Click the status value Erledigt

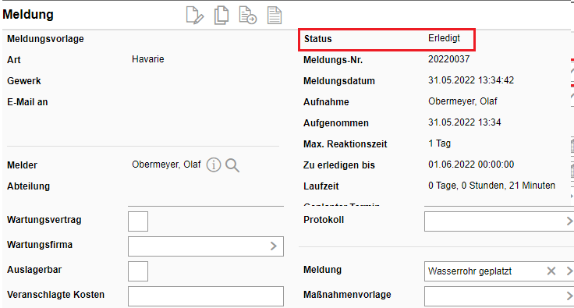444,38
